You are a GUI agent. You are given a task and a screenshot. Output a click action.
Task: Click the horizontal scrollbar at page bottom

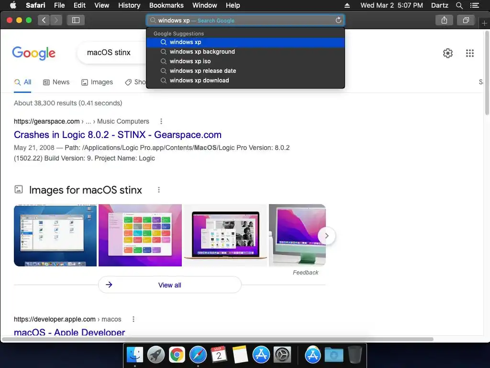coord(218,339)
